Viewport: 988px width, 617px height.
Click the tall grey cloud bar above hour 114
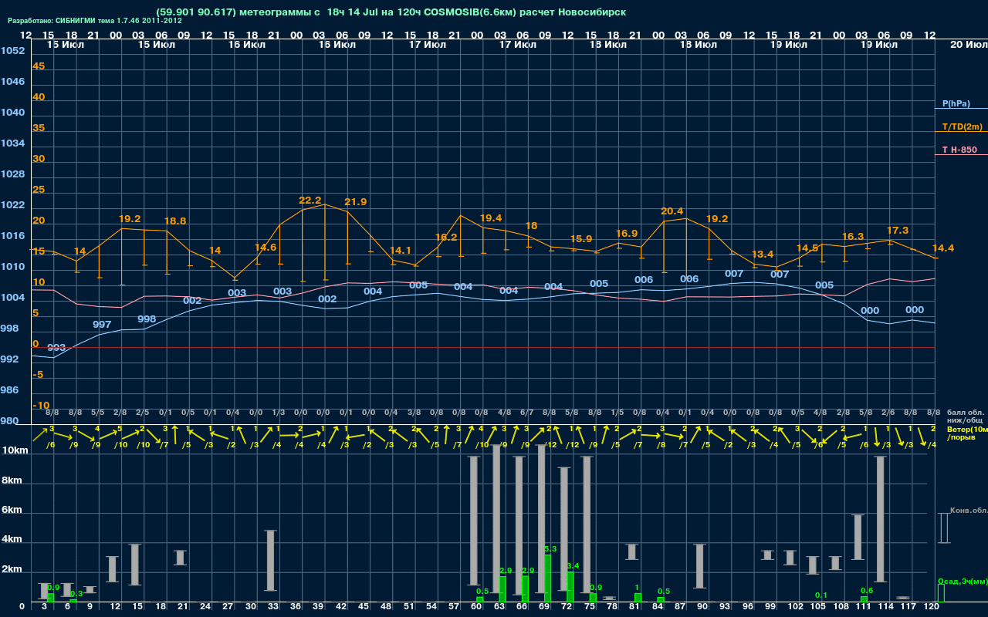tap(880, 519)
